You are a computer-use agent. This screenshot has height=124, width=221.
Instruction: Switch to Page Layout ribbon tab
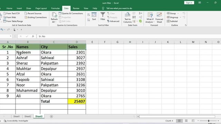[41, 8]
